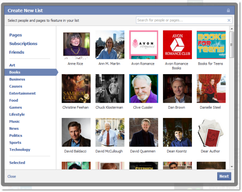Open the Friends section

(17, 52)
